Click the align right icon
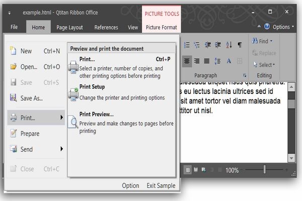 point(197,61)
